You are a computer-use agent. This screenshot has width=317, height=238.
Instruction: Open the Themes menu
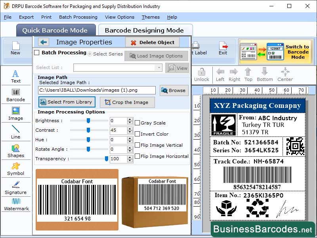click(150, 17)
